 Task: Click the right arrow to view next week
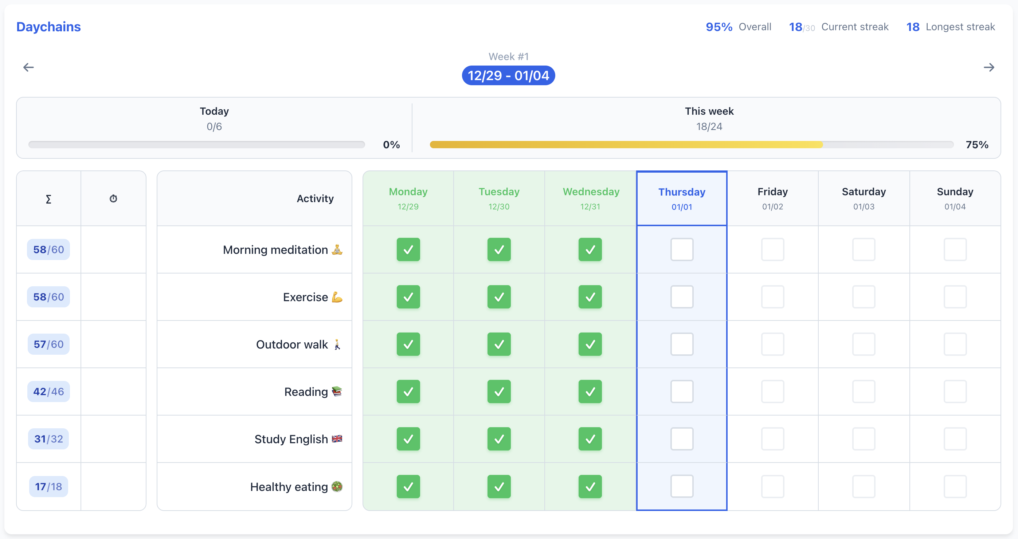(x=990, y=67)
